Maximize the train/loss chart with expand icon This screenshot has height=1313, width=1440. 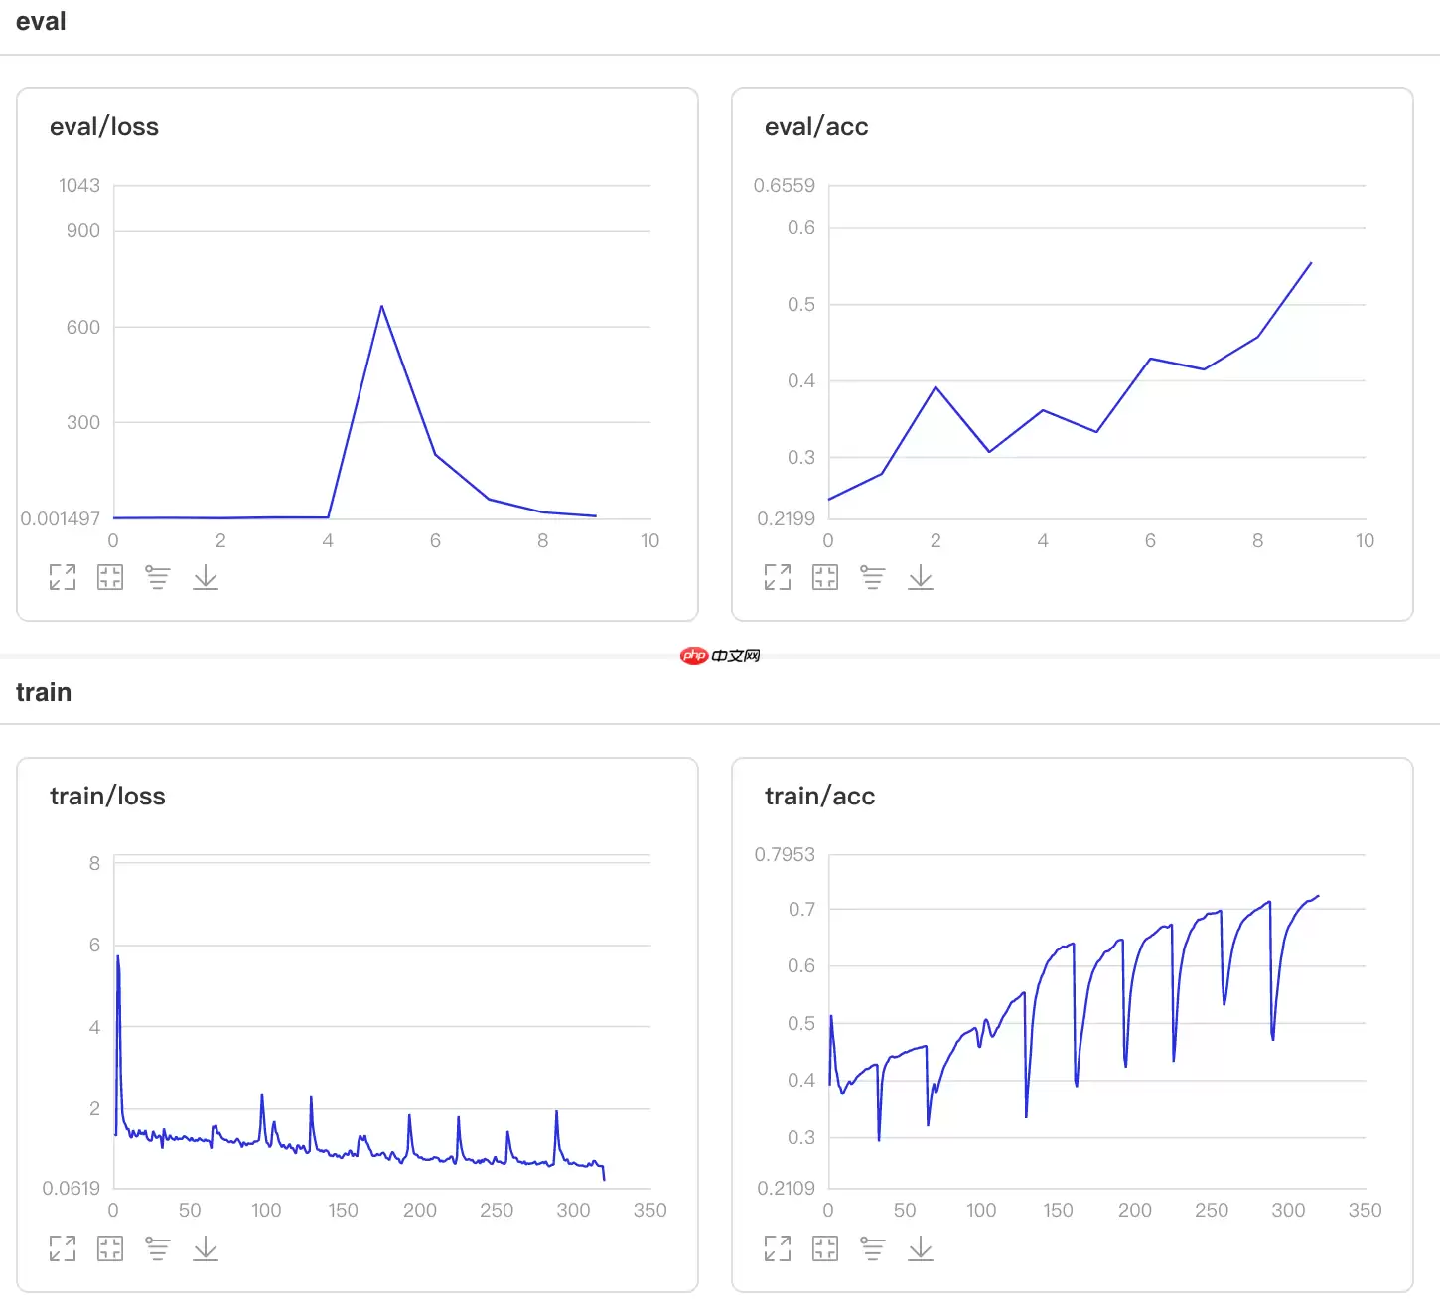[x=63, y=1248]
